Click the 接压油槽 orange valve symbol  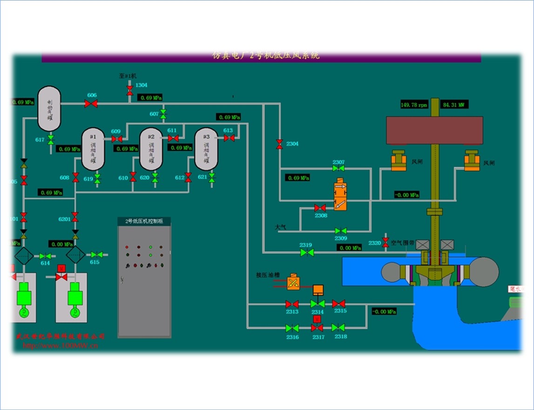point(293,282)
